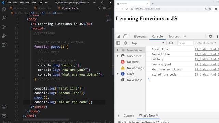The image size is (219, 123).
Task: Open the Default levels dropdown
Action: click(x=206, y=43)
